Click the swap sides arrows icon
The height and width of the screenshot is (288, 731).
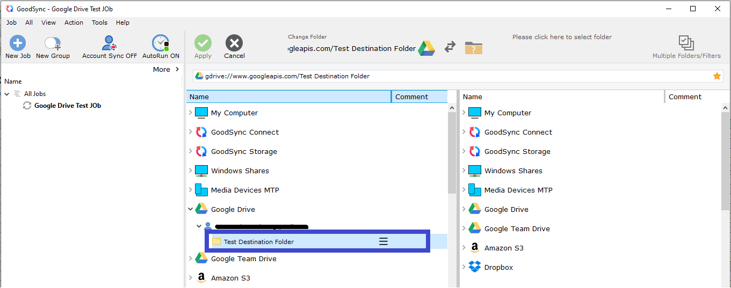(x=450, y=48)
